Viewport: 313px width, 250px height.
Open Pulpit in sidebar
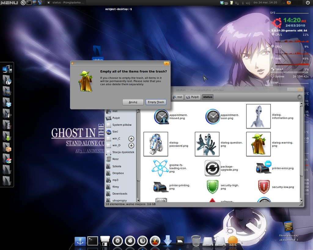coord(120,118)
